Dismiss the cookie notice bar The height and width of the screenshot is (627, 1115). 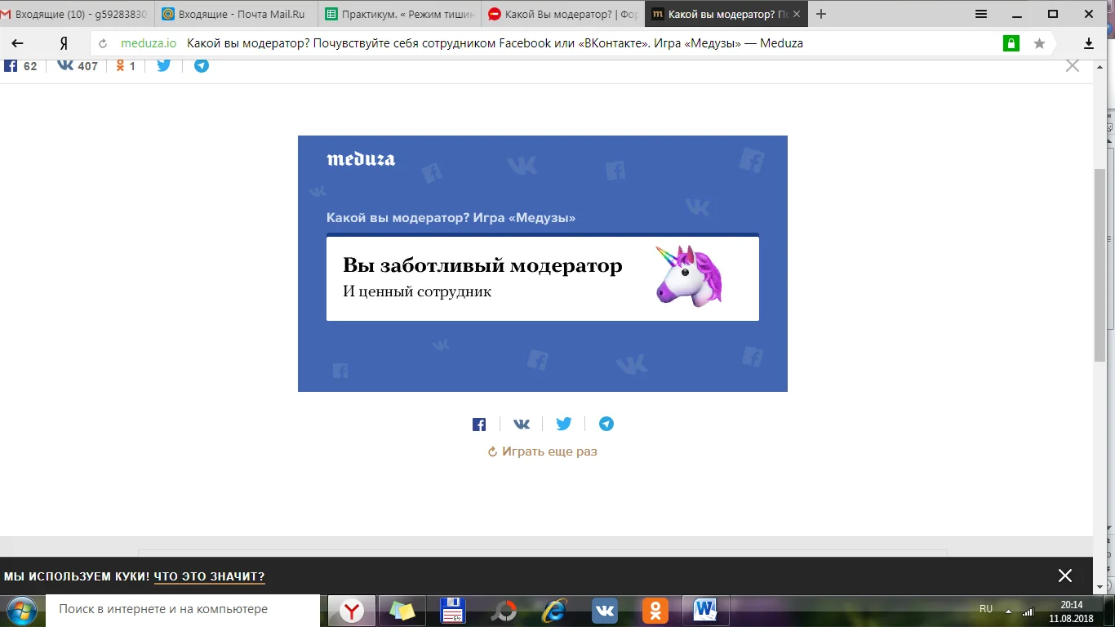tap(1065, 576)
